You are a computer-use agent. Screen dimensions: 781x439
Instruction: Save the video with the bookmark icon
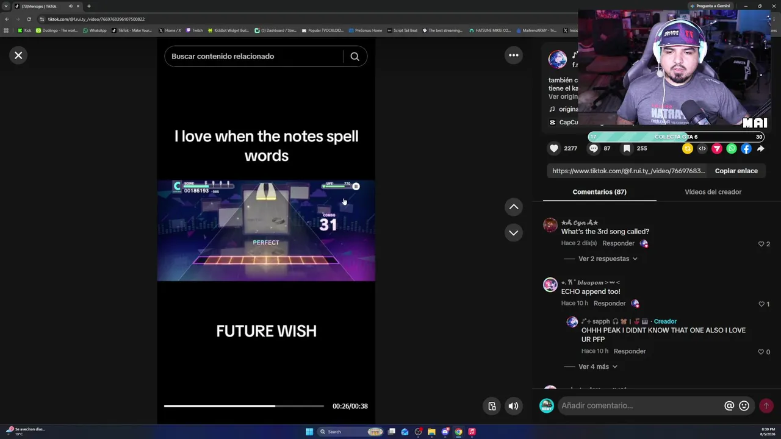627,148
